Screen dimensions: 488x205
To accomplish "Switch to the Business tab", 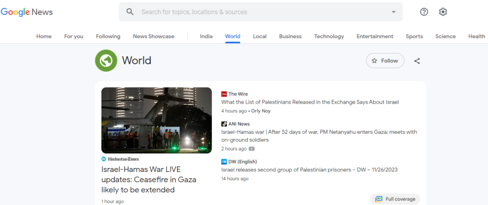I will (x=290, y=36).
